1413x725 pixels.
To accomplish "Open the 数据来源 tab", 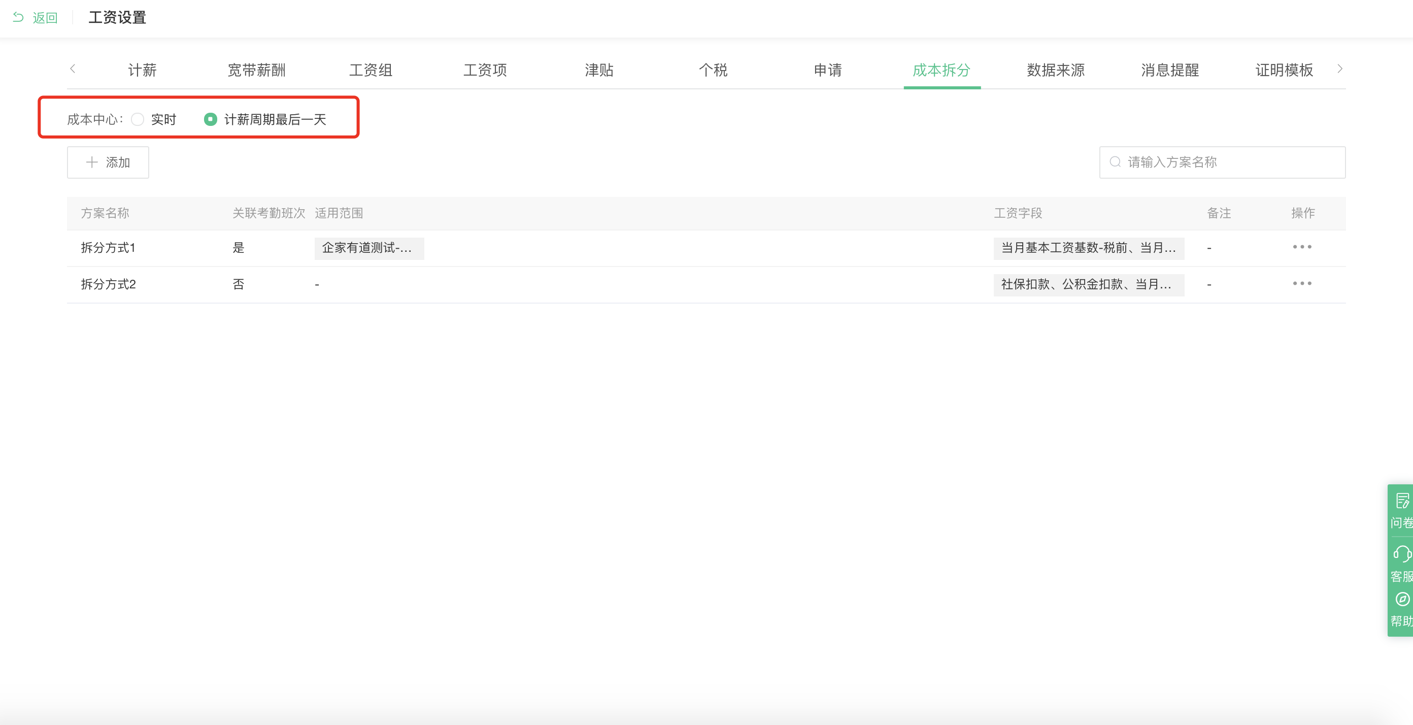I will pyautogui.click(x=1055, y=70).
